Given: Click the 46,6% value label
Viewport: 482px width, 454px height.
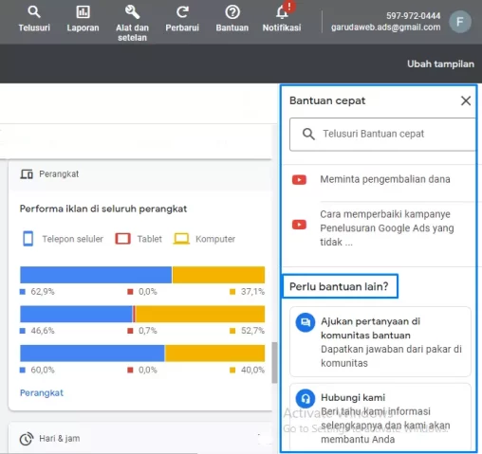Looking at the screenshot, I should tap(43, 331).
